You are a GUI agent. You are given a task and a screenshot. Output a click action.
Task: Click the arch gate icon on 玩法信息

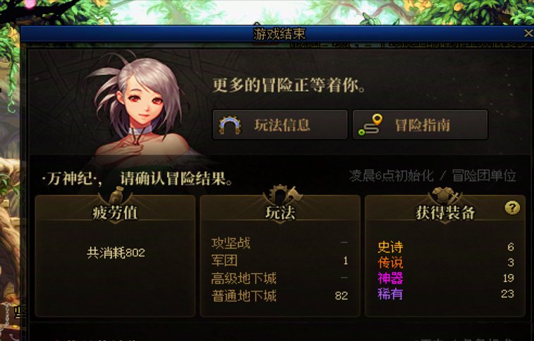point(230,125)
